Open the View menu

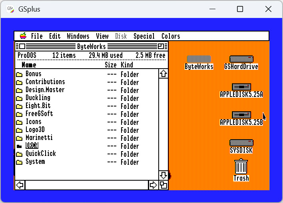(x=102, y=36)
